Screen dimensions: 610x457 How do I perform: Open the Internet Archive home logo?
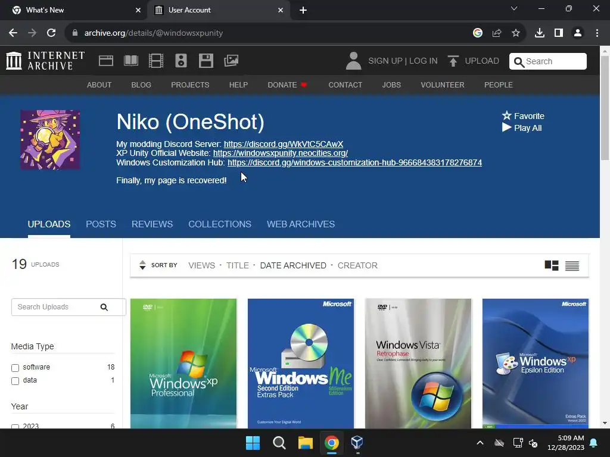point(45,61)
